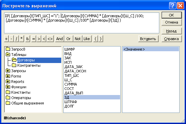Cancel with the Отмена button
186x124 pixels.
(x=171, y=22)
